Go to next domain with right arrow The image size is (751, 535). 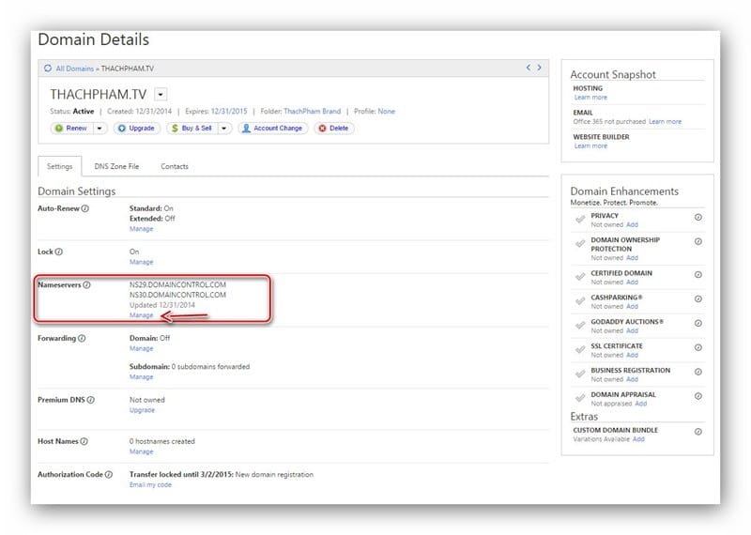pyautogui.click(x=539, y=68)
